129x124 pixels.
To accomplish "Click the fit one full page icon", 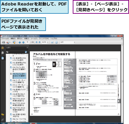I will coord(56,42).
